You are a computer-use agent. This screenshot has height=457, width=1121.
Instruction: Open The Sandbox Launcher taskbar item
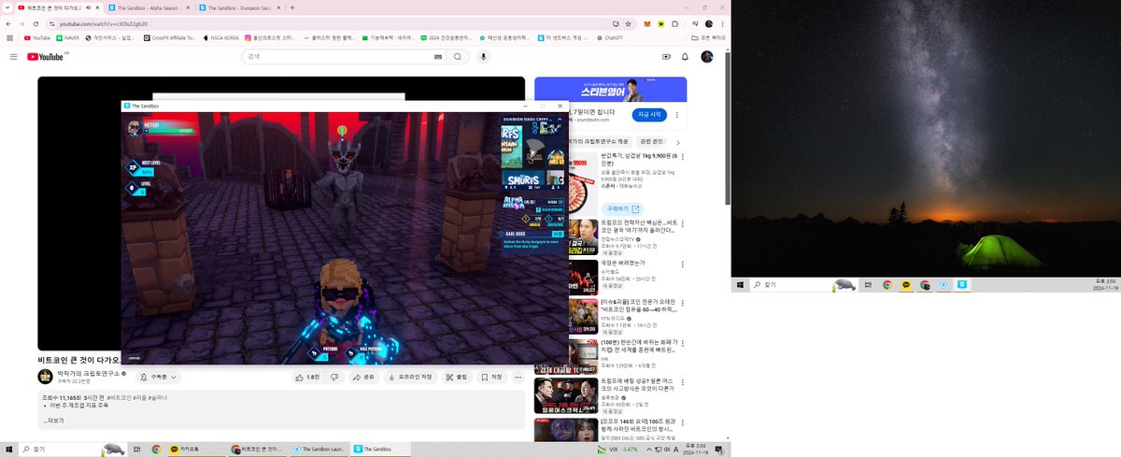point(319,450)
